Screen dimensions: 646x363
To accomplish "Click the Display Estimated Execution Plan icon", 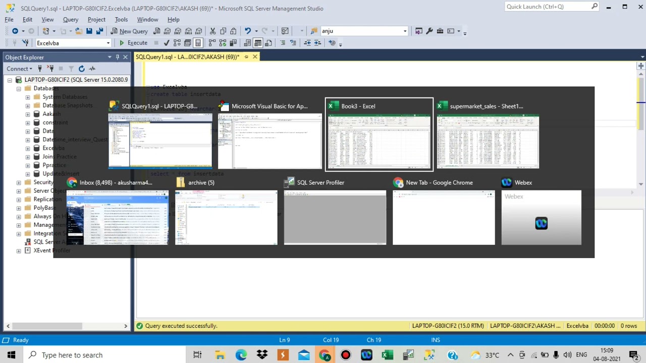I will click(x=177, y=43).
